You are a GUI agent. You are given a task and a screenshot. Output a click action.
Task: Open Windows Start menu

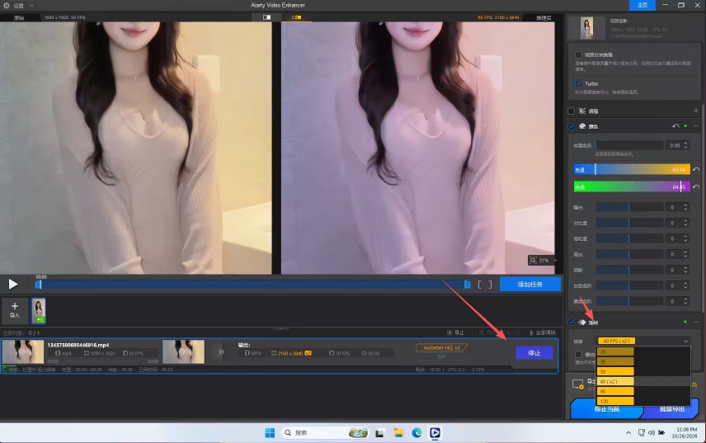tap(270, 432)
